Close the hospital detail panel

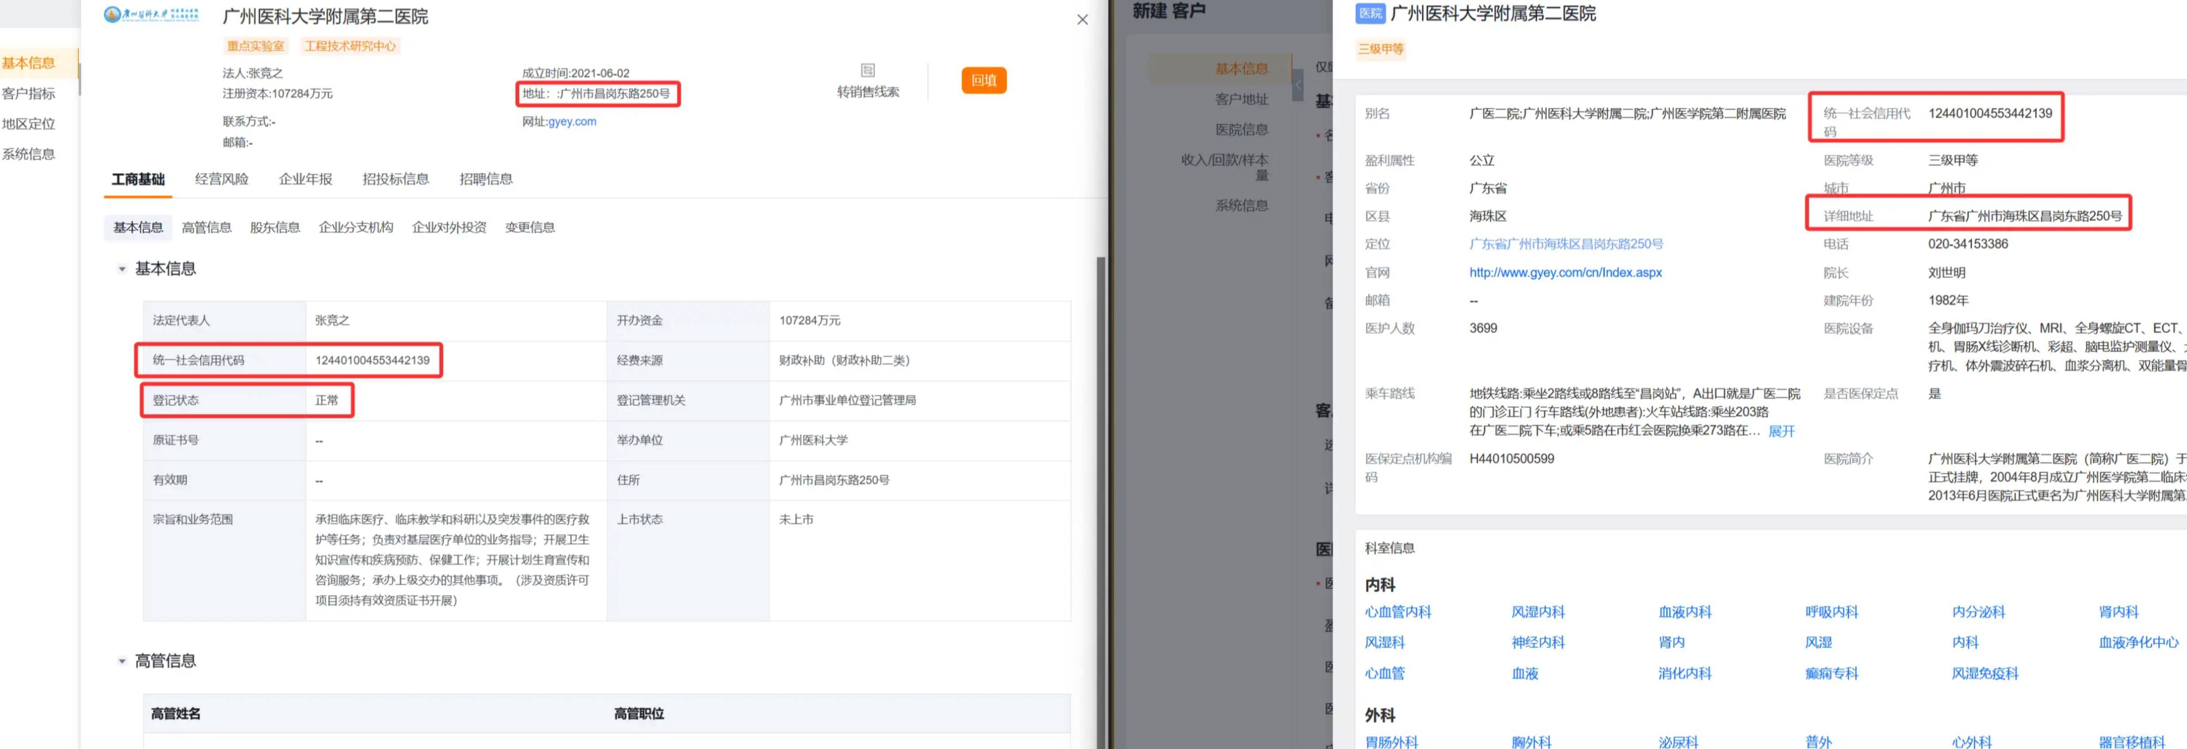1082,19
